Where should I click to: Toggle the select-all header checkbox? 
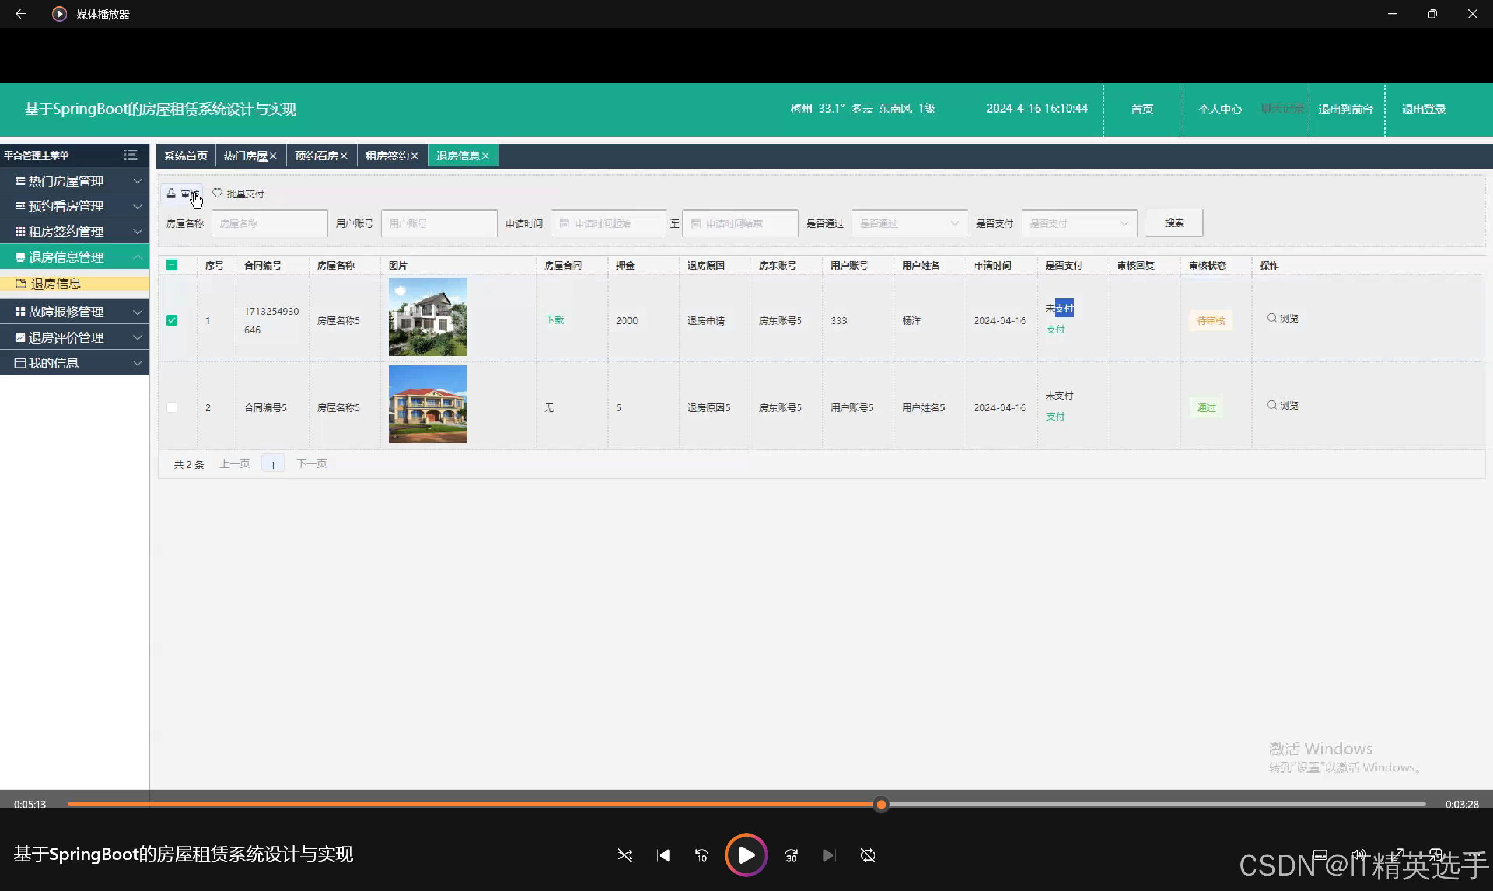coord(172,265)
